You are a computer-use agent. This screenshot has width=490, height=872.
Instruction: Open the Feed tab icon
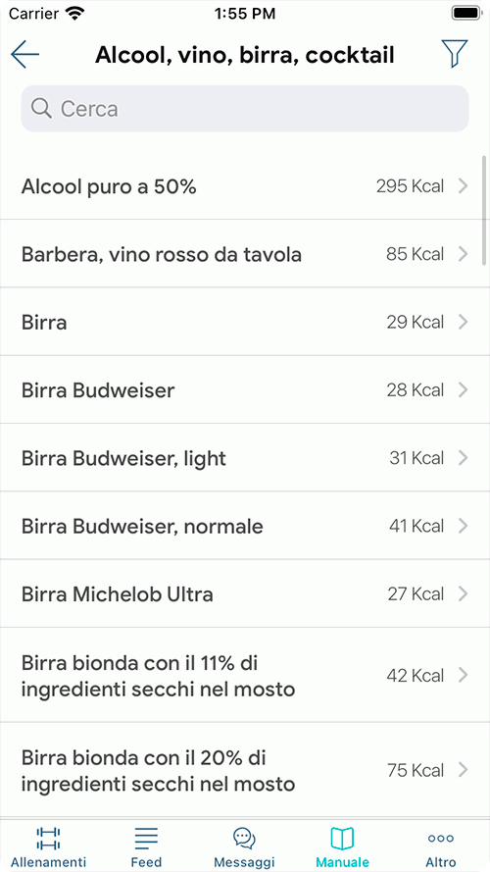pos(146,838)
